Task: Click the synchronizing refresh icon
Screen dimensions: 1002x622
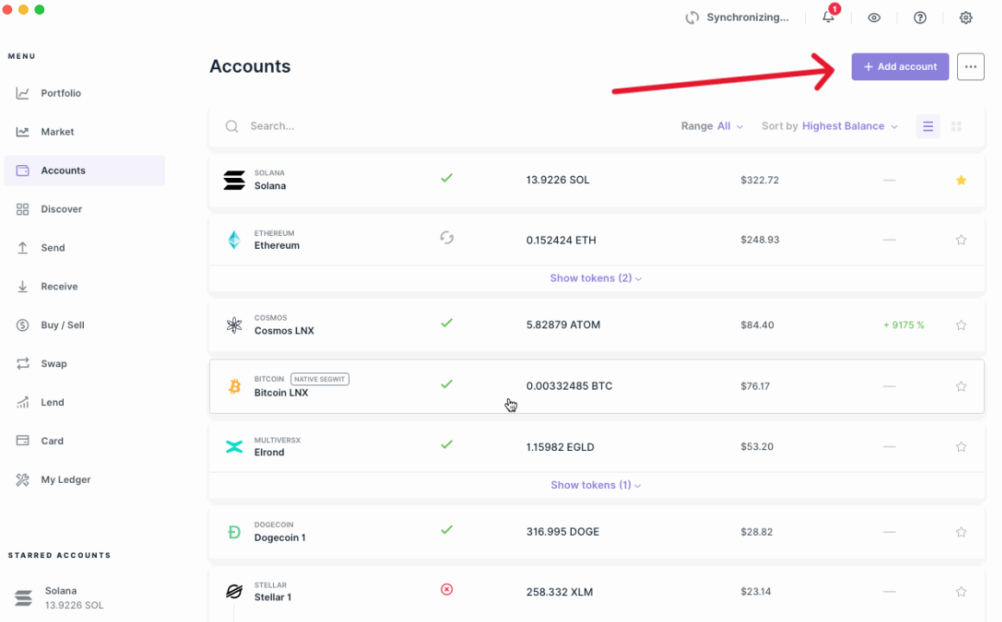Action: pos(692,16)
